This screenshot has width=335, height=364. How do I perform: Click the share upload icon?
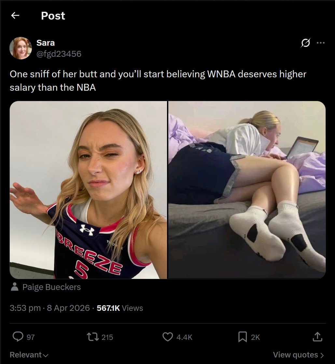tap(317, 337)
